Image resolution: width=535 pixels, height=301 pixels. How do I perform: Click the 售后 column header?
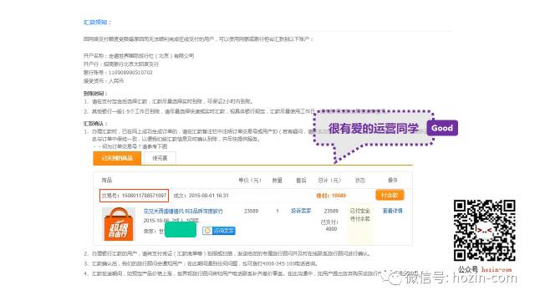(x=301, y=181)
